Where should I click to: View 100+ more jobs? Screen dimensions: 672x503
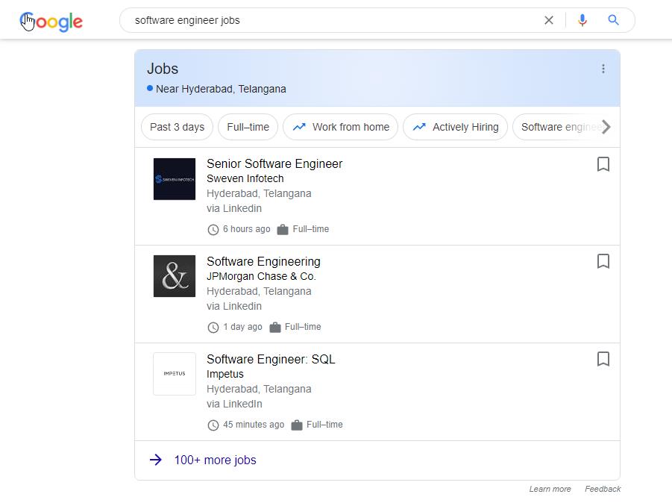tap(215, 460)
